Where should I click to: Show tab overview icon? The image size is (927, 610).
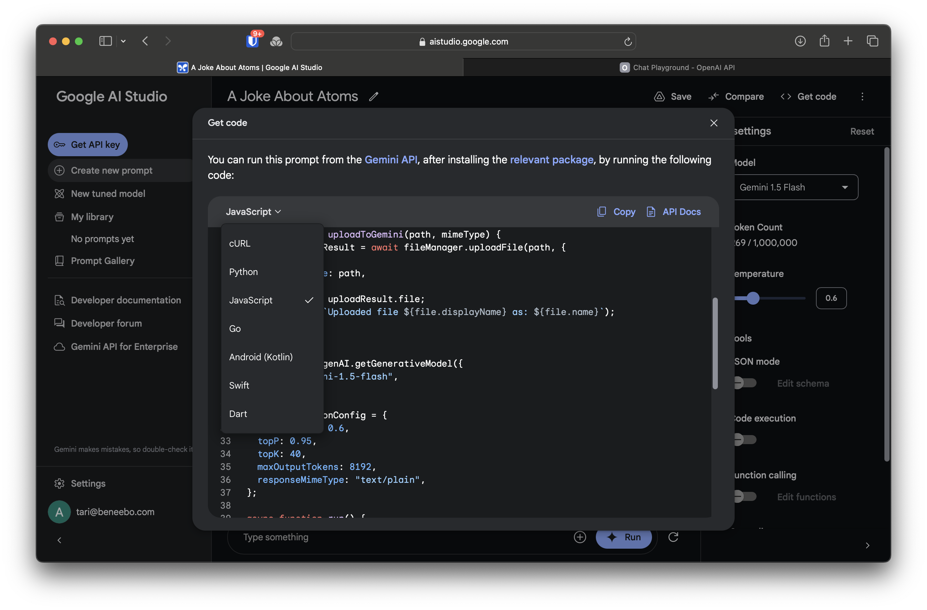(872, 41)
